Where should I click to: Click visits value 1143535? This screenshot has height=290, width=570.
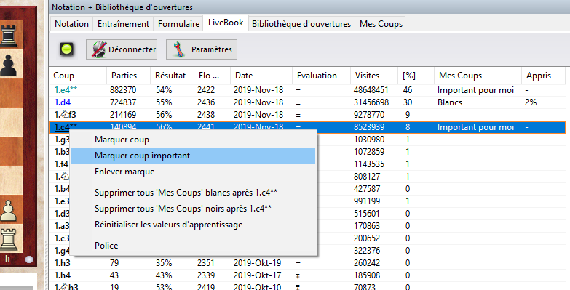[x=369, y=164]
